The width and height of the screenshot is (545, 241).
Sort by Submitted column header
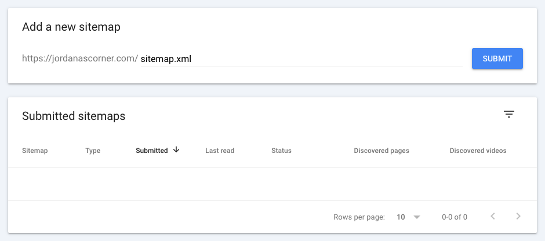[151, 151]
